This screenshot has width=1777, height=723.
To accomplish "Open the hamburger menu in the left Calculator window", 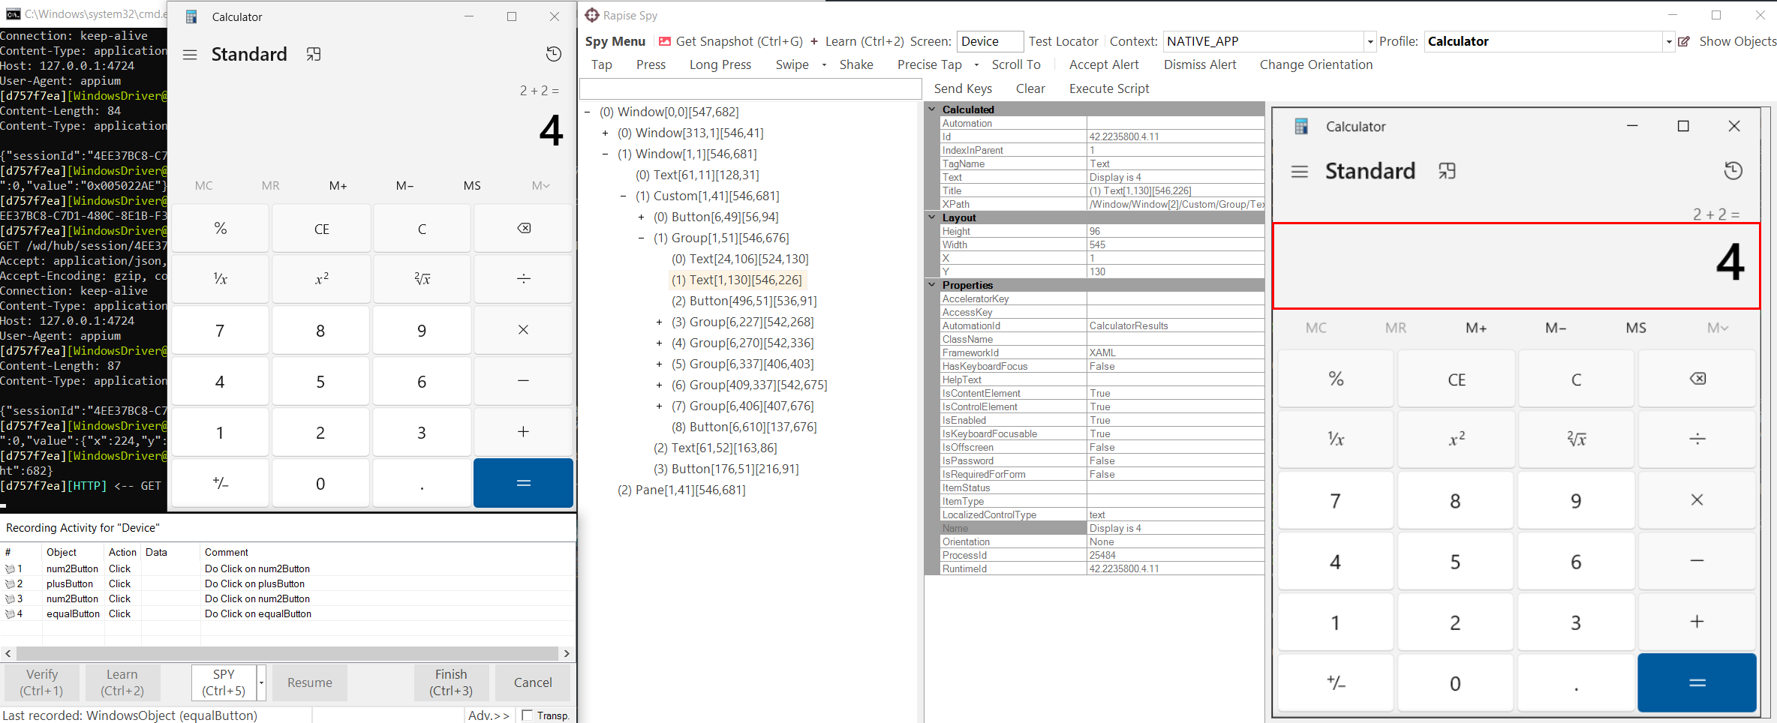I will pos(190,55).
